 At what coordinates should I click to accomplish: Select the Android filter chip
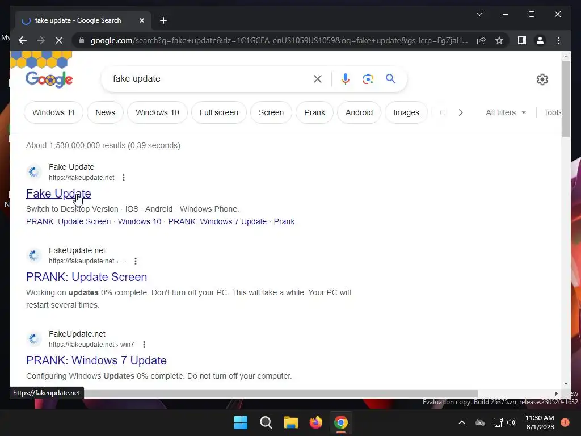(x=359, y=112)
